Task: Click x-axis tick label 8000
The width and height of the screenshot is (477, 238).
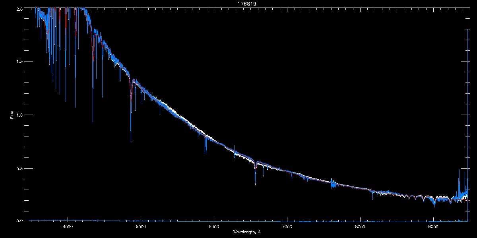Action: [360, 226]
